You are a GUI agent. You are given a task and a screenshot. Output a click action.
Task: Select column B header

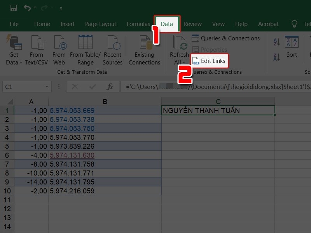coord(105,101)
